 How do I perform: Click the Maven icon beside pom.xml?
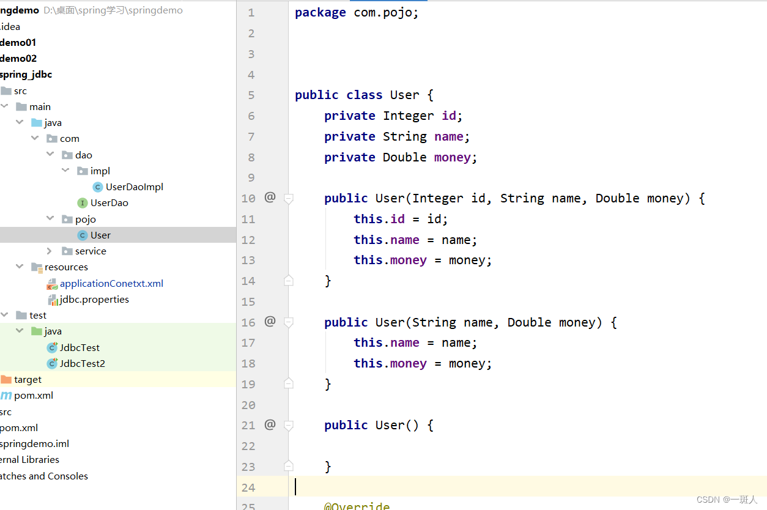(6, 395)
